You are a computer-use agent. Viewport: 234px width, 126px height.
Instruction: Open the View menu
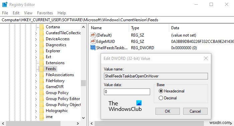(28, 13)
